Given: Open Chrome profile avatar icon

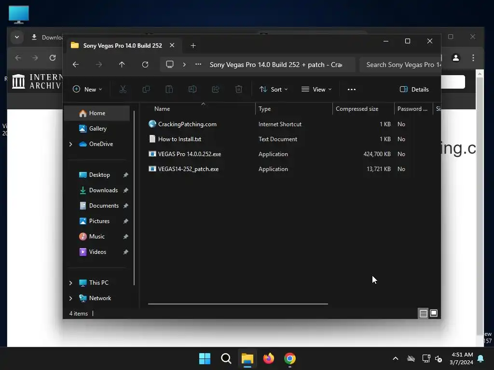Looking at the screenshot, I should coord(456,58).
